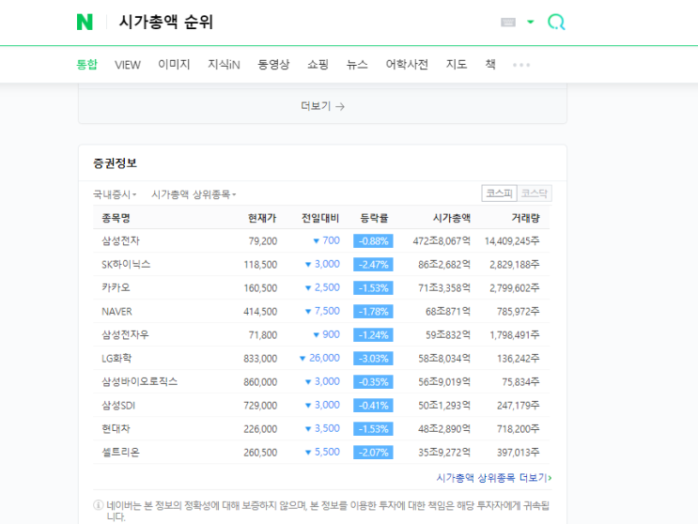Click the 833,000 current price

(x=260, y=359)
